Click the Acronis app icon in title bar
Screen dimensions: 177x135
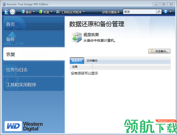pos(4,4)
